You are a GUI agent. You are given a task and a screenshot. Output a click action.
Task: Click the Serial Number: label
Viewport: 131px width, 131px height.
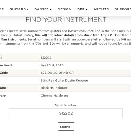tap(66, 105)
